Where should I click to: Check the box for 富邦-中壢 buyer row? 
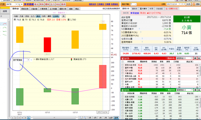click(123, 68)
